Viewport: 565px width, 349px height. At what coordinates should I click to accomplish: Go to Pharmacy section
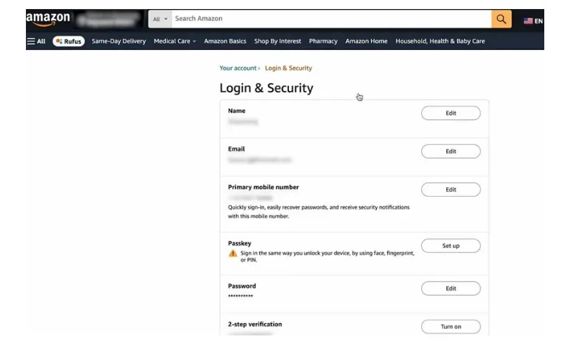(x=323, y=41)
